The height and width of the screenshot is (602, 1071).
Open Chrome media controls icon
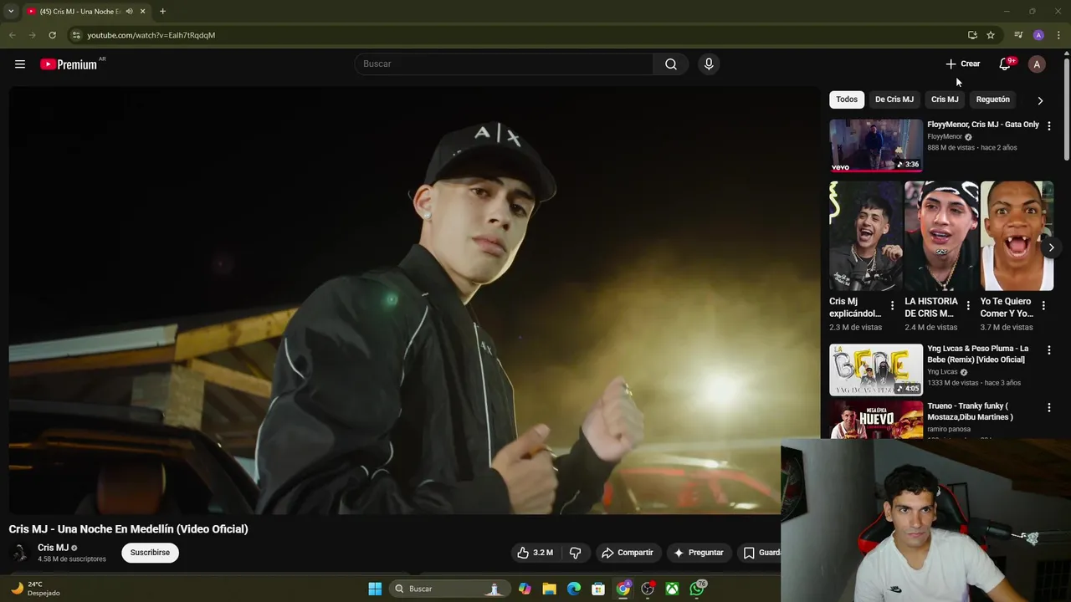pyautogui.click(x=1018, y=35)
